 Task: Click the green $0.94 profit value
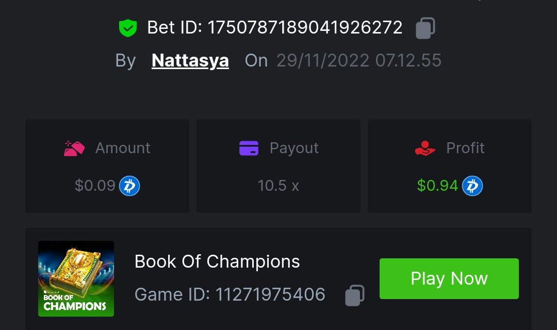pyautogui.click(x=437, y=186)
